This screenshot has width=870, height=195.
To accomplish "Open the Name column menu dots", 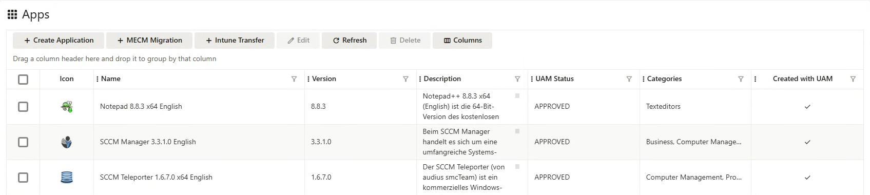I will pos(98,79).
